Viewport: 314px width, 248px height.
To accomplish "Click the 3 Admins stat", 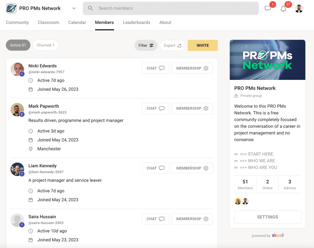I will (x=289, y=184).
